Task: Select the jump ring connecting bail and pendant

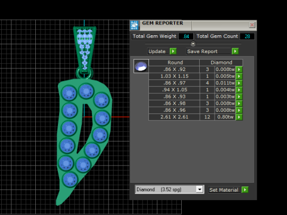Action: [84, 73]
